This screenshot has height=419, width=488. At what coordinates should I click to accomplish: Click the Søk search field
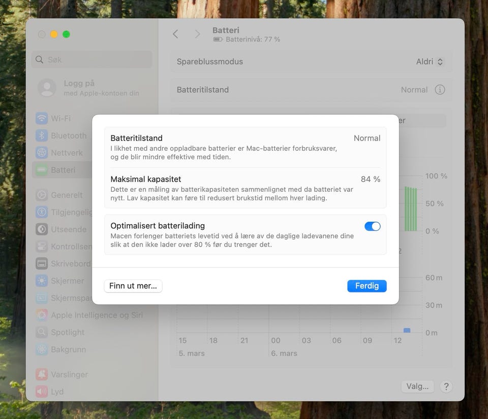92,60
